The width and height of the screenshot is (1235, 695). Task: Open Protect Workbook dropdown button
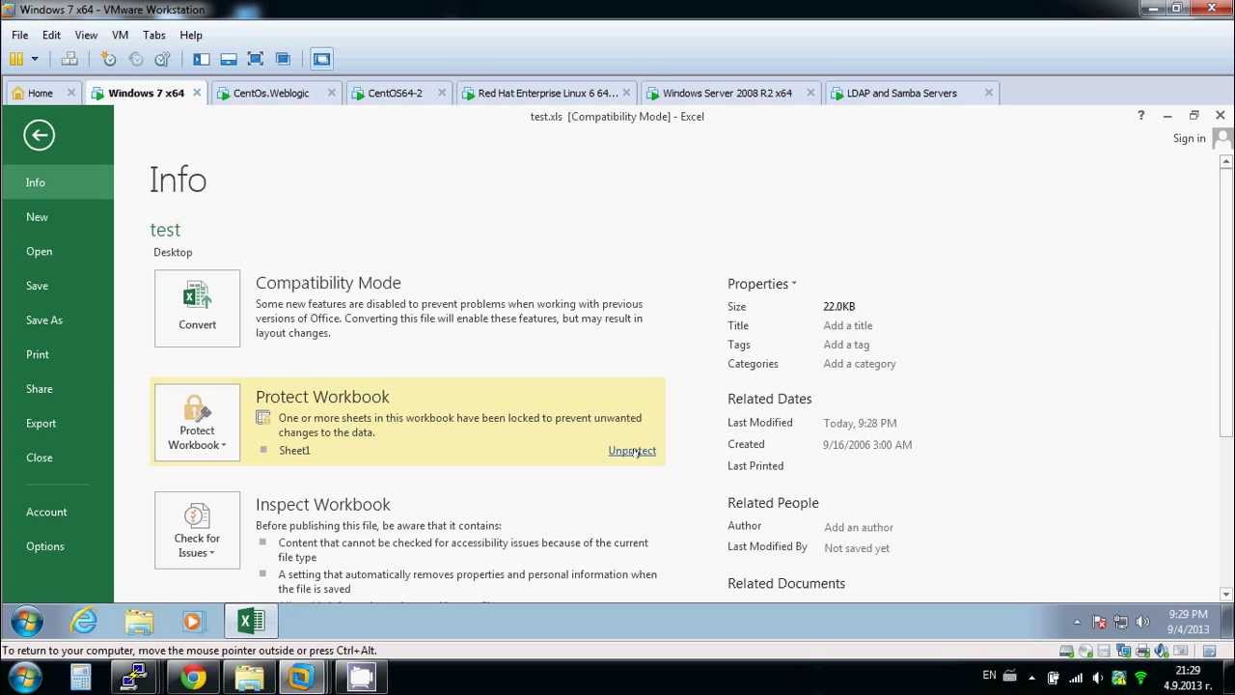point(197,423)
